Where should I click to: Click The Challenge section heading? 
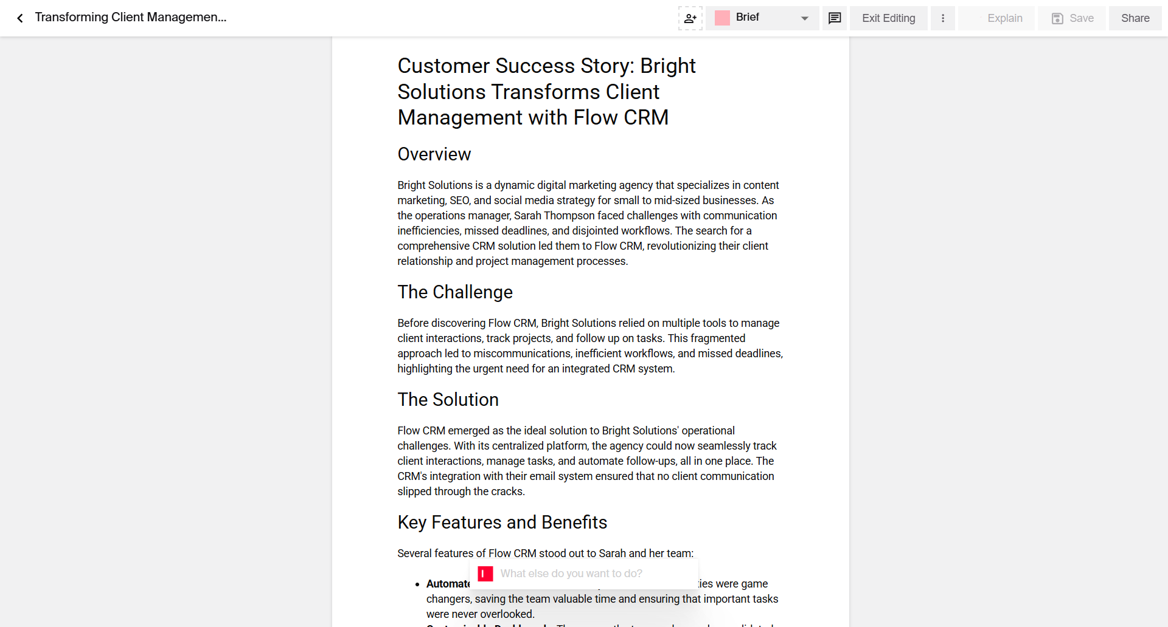[455, 292]
